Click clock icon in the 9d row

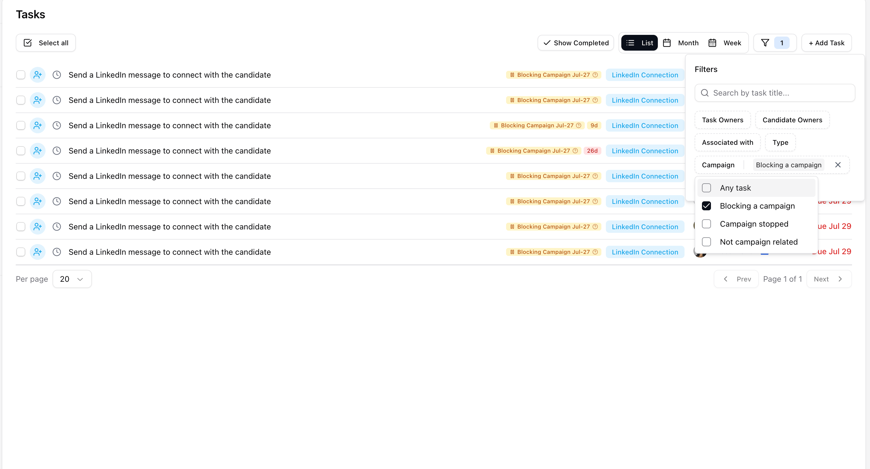point(57,125)
